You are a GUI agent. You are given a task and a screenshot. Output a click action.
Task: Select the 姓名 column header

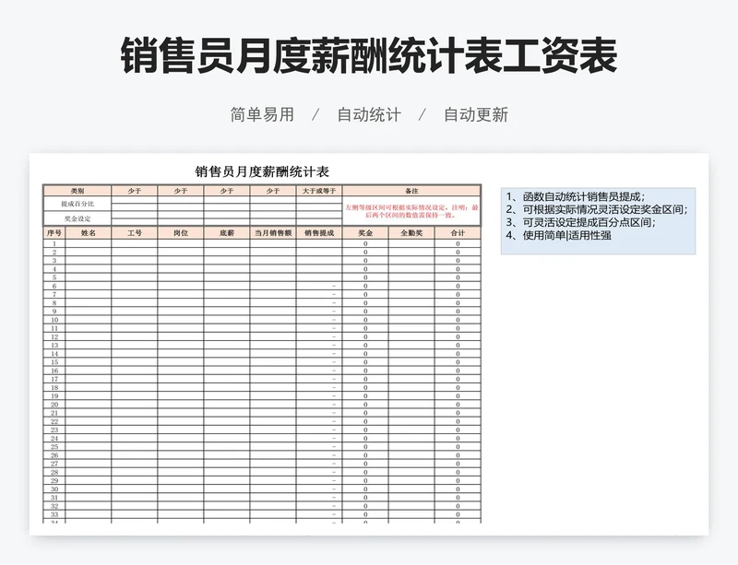(x=89, y=235)
